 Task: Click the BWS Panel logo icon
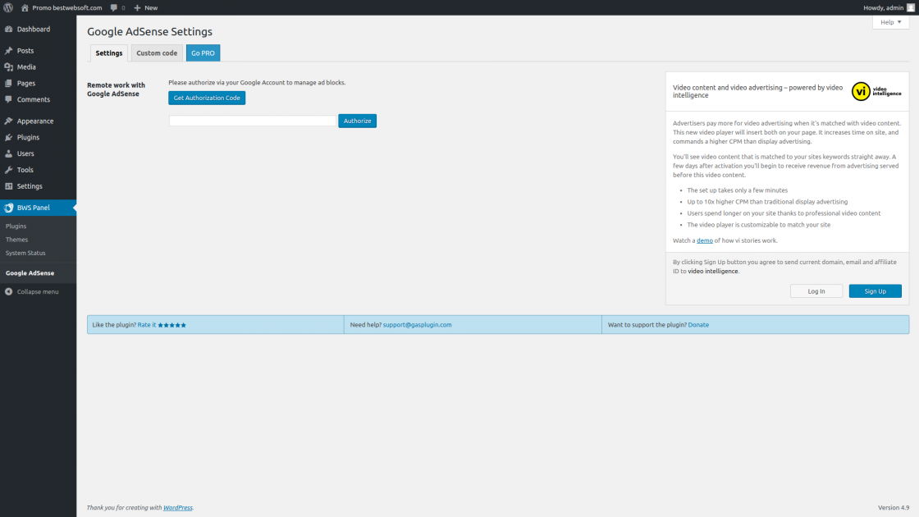[x=9, y=208]
